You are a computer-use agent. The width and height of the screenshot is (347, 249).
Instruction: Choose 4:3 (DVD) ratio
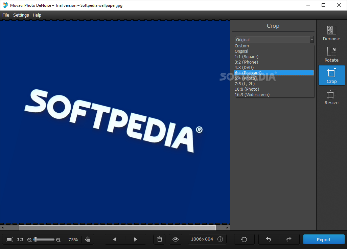274,68
